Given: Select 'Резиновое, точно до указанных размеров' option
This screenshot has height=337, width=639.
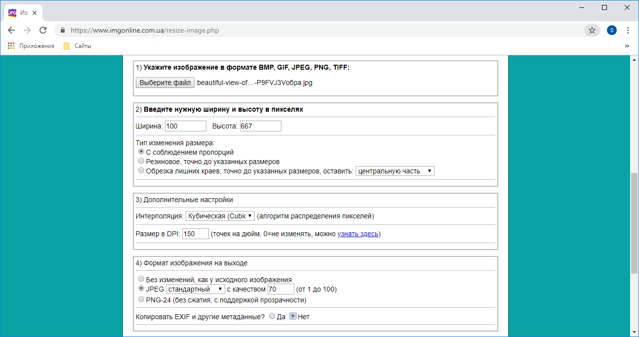Looking at the screenshot, I should click(142, 161).
